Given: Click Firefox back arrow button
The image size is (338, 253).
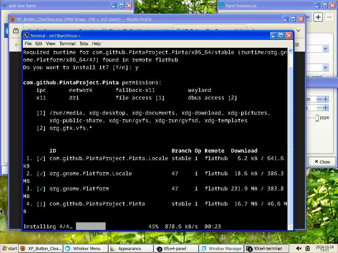Looking at the screenshot, I should (17, 45).
